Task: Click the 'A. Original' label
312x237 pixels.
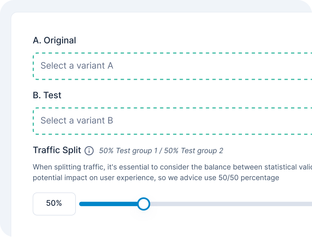Action: [x=55, y=40]
